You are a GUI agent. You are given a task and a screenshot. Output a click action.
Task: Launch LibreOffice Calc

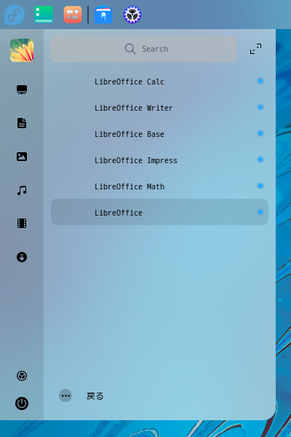tap(159, 82)
